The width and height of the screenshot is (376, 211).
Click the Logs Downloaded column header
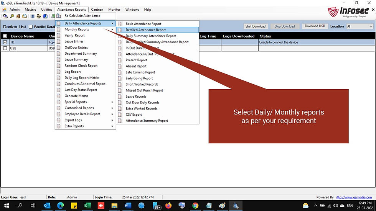click(x=238, y=36)
